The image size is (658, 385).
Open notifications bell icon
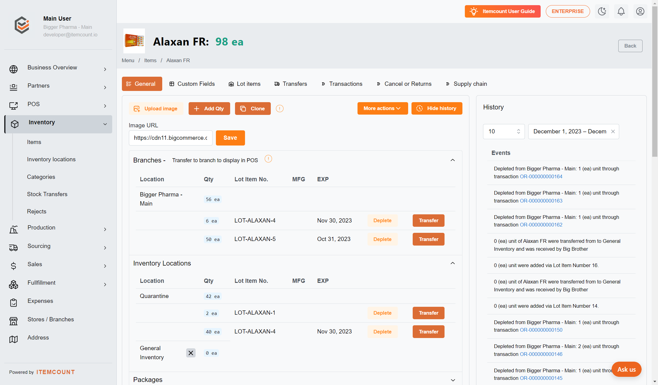621,12
